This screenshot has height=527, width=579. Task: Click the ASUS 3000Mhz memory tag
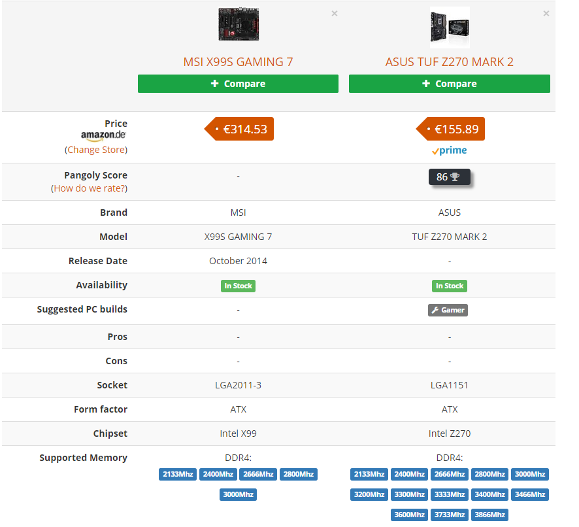(x=530, y=474)
